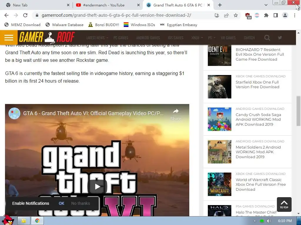This screenshot has height=225, width=301.
Task: Close the New Tab tab
Action: click(68, 5)
